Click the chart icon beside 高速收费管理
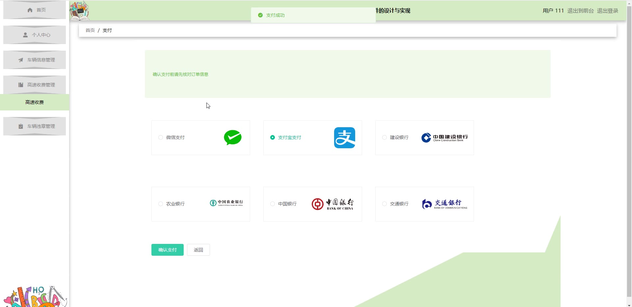 (21, 85)
